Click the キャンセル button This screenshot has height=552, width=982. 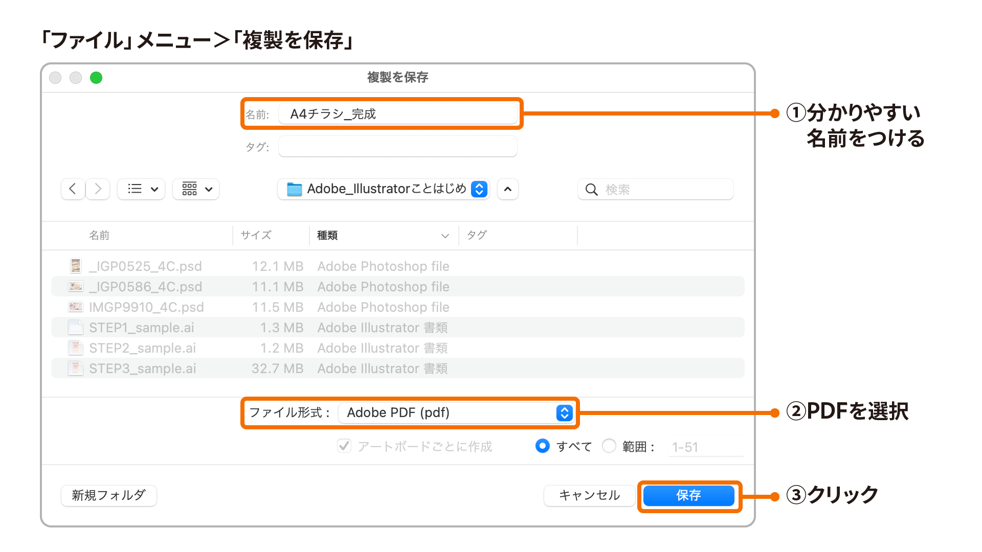[589, 495]
